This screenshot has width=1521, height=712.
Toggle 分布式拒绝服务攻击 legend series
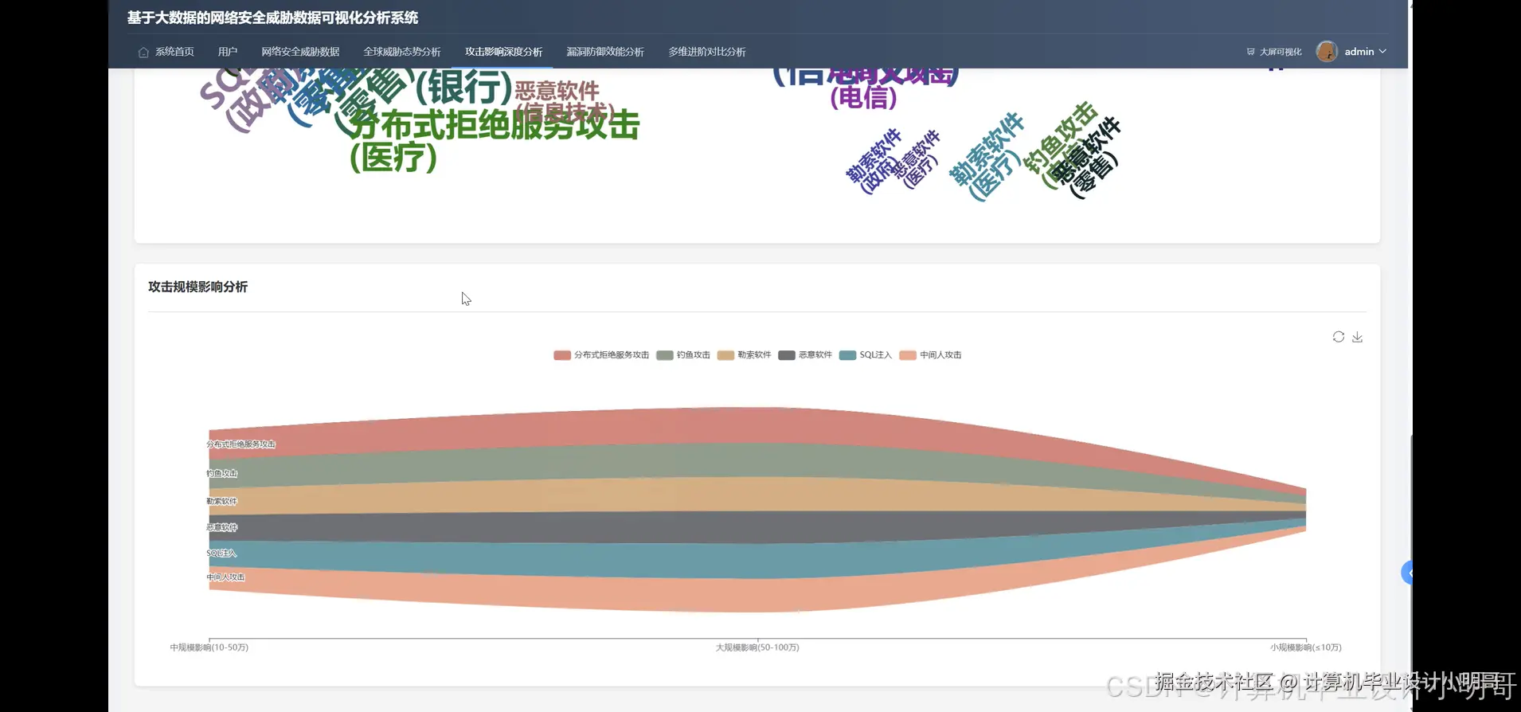point(601,355)
